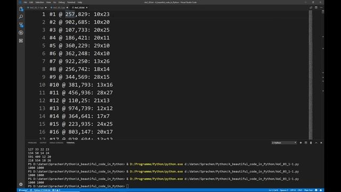Click line 7 text '#7 @ 922,250: 13x26'
341x192 pixels.
[79, 61]
